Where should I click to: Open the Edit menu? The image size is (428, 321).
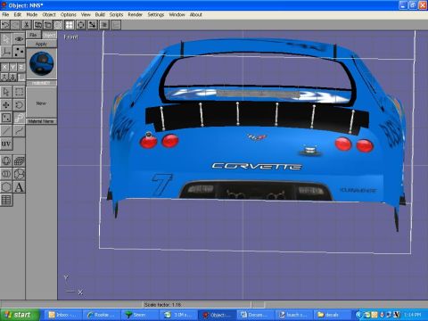coord(18,14)
